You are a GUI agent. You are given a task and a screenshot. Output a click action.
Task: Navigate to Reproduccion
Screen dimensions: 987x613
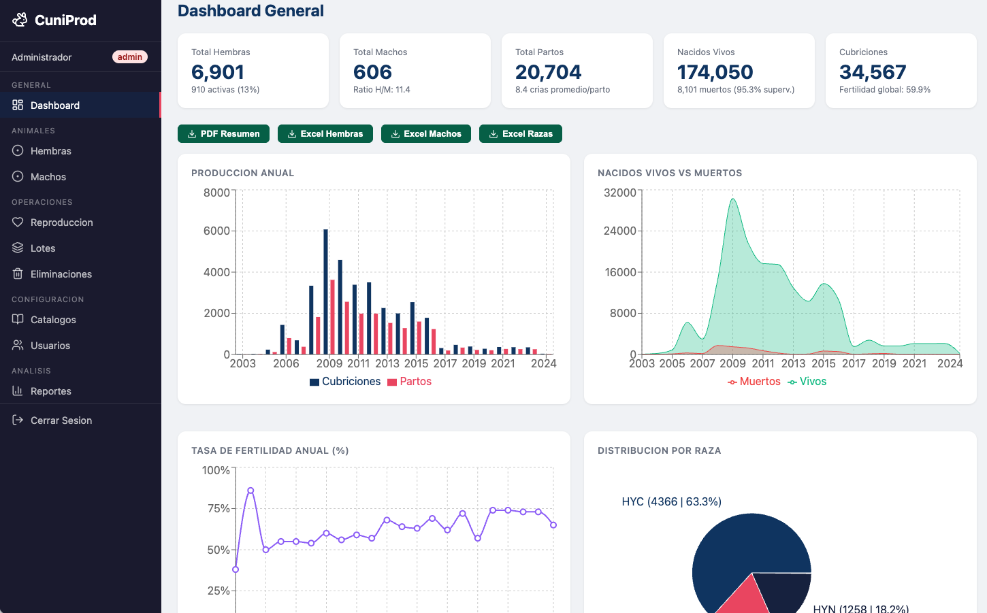click(x=80, y=222)
